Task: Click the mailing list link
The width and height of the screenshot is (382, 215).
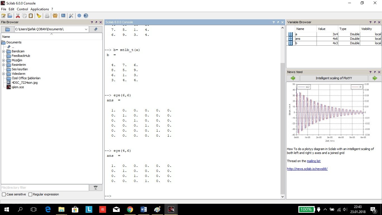Action: [313, 161]
